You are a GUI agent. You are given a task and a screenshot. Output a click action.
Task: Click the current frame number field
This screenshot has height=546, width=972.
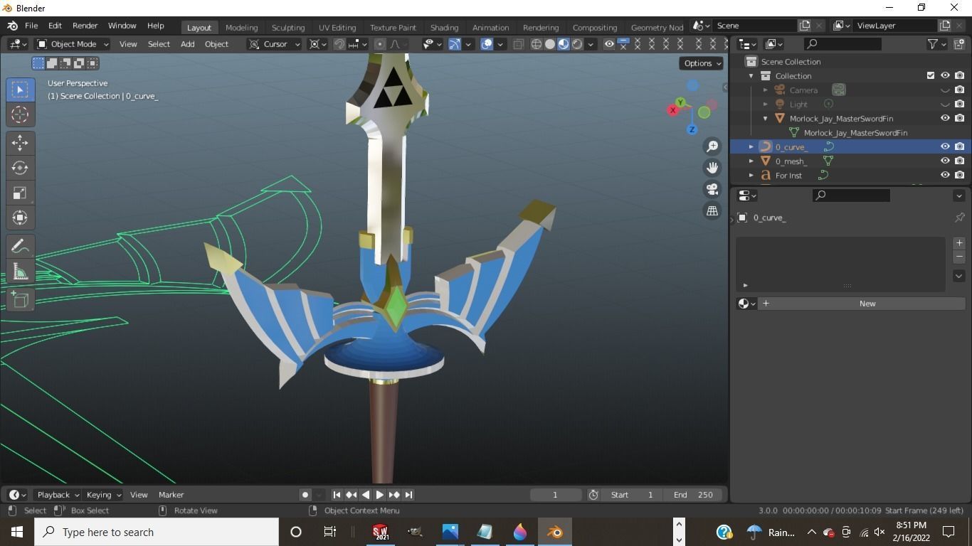(555, 495)
